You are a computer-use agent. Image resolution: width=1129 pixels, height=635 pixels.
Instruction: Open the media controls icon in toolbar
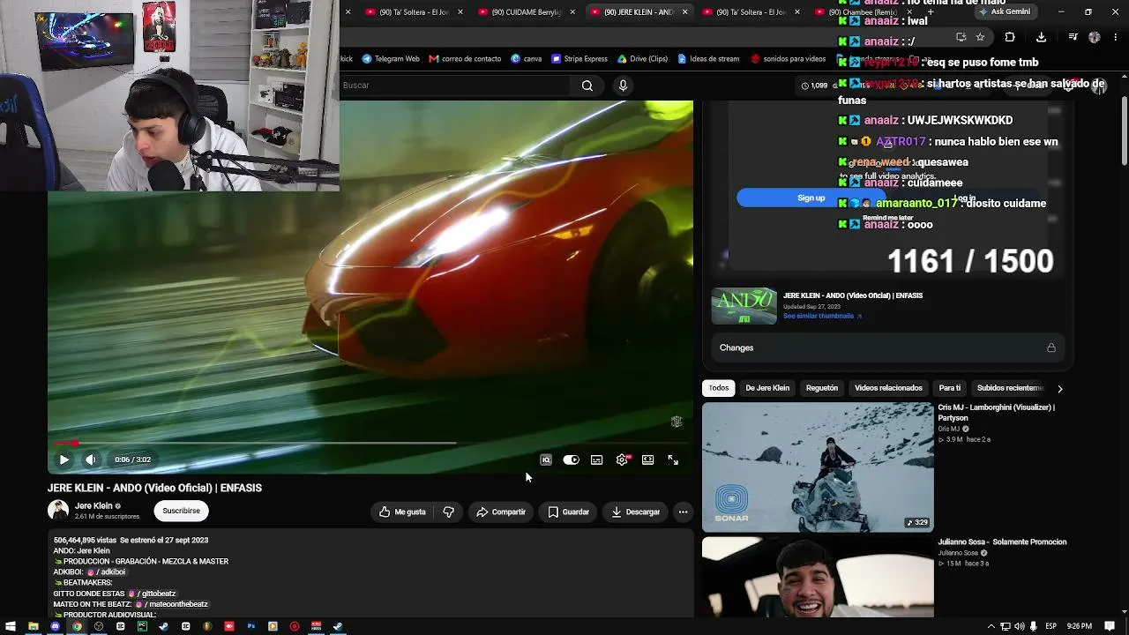[1073, 38]
